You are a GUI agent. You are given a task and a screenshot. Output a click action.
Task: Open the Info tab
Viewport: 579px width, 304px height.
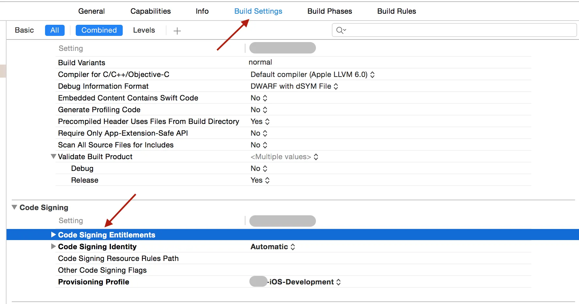click(202, 11)
